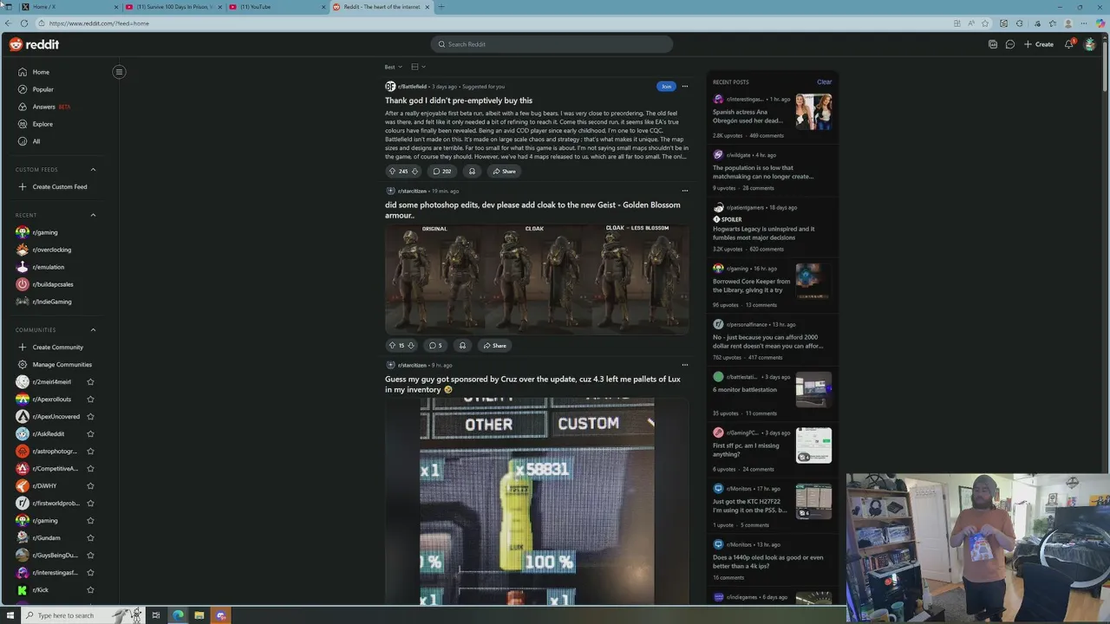
Task: Switch to the Survive 100 Days In Prison tab
Action: click(173, 7)
